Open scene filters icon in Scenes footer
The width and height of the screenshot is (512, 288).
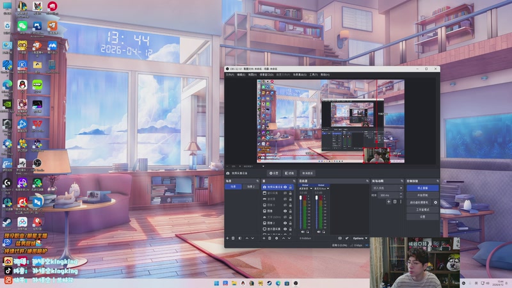click(240, 238)
